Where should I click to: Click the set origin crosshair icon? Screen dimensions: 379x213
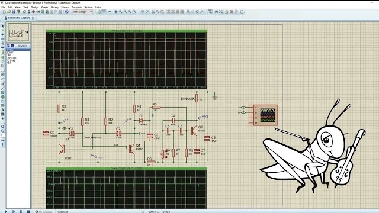click(x=110, y=12)
